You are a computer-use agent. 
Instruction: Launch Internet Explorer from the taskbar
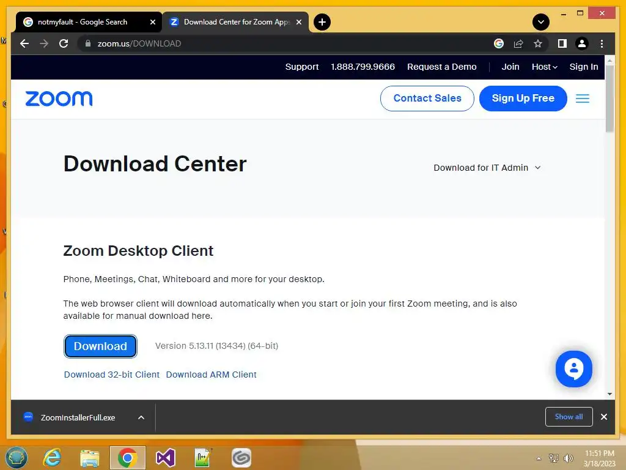coord(53,458)
